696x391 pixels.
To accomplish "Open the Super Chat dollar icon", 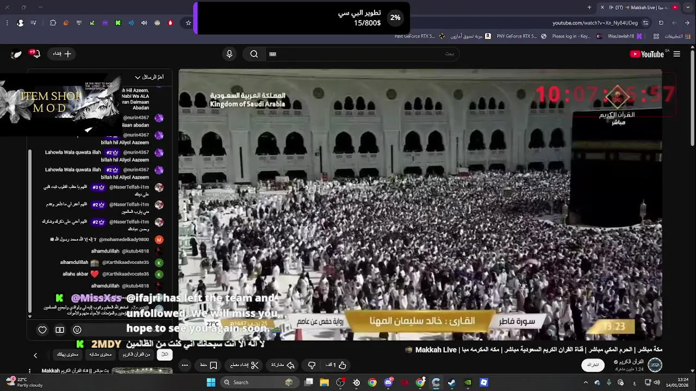I will point(60,330).
